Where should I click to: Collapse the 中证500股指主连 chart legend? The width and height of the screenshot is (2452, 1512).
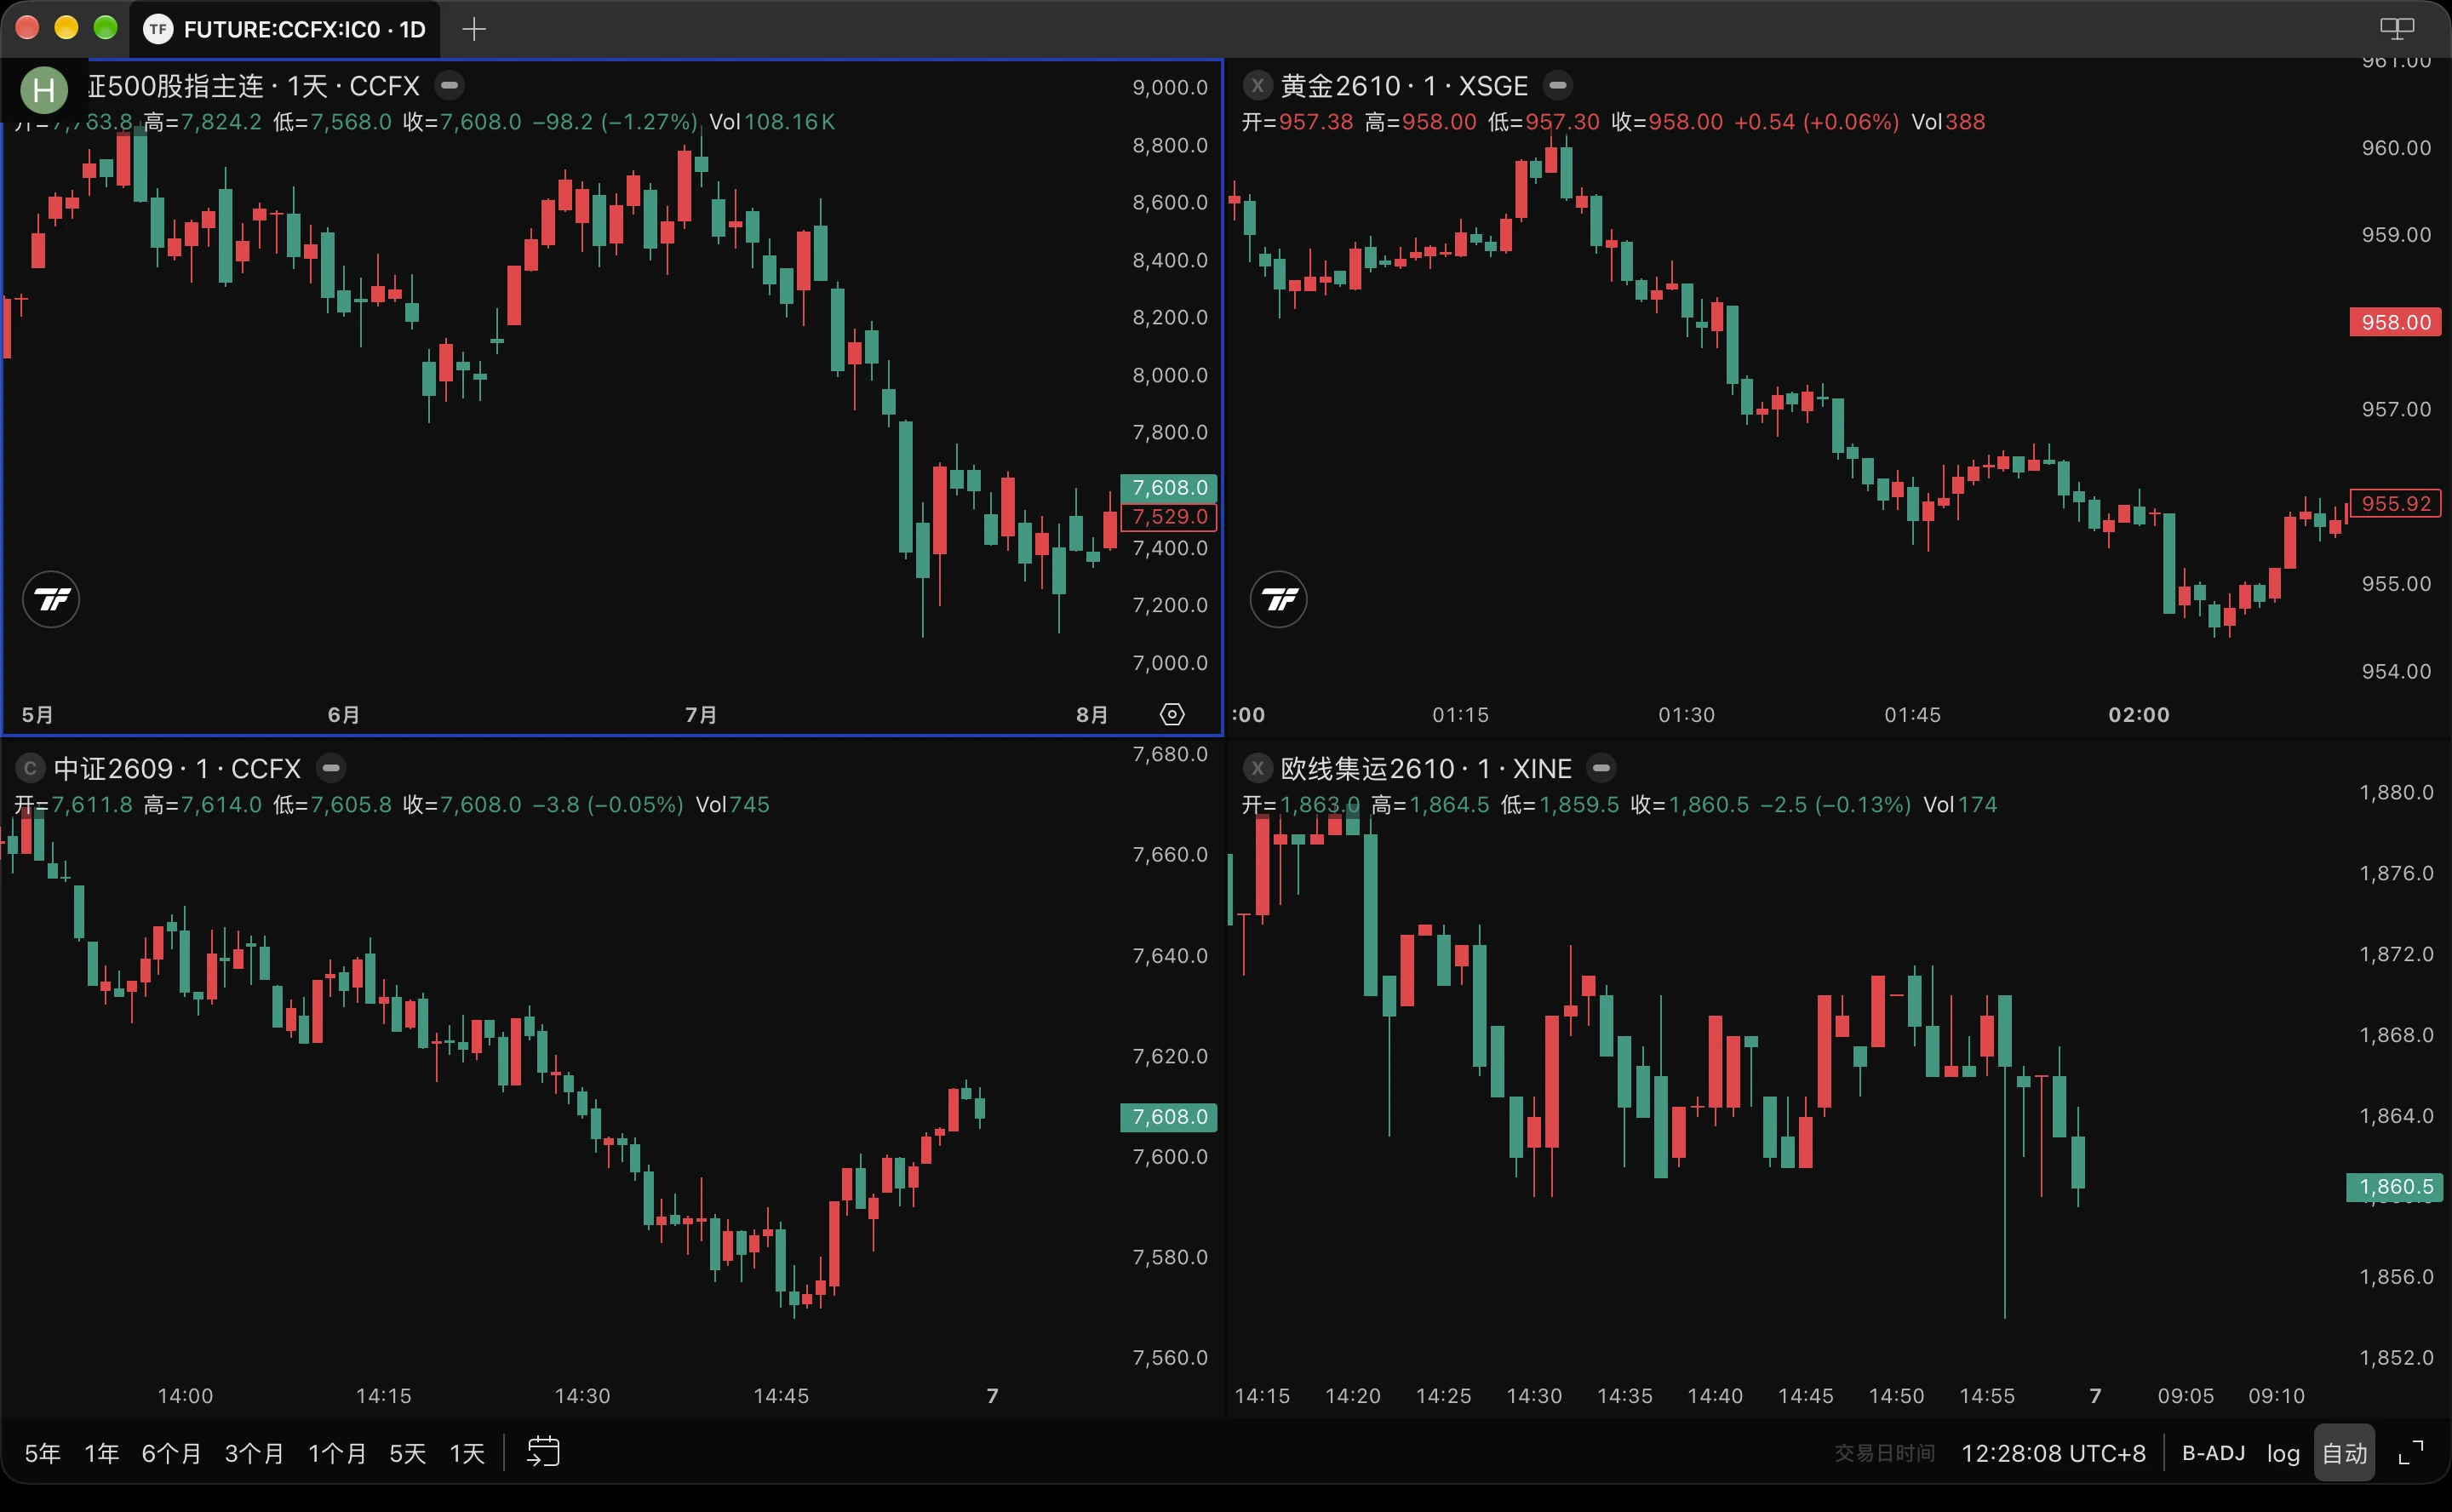click(x=450, y=86)
